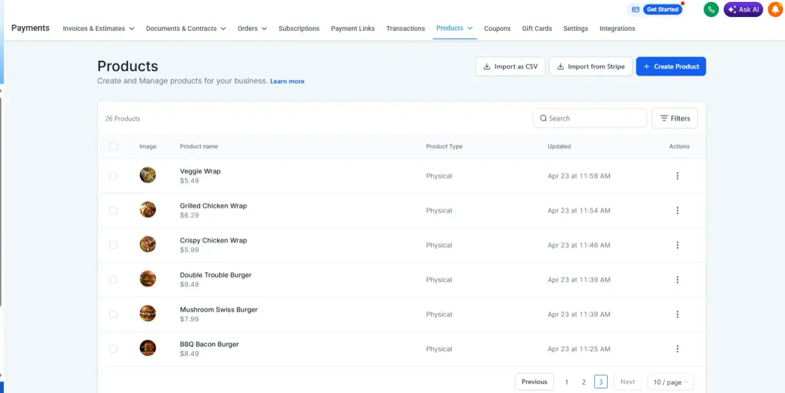Screen dimensions: 785x393
Task: Open actions menu for Double Trouble Burger
Action: [x=677, y=279]
